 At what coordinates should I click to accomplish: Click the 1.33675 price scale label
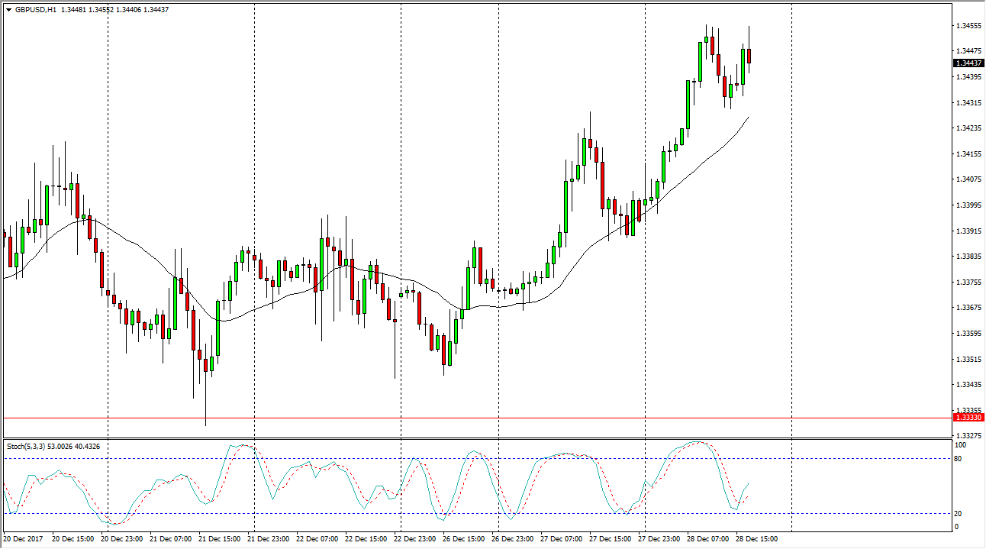[x=968, y=308]
